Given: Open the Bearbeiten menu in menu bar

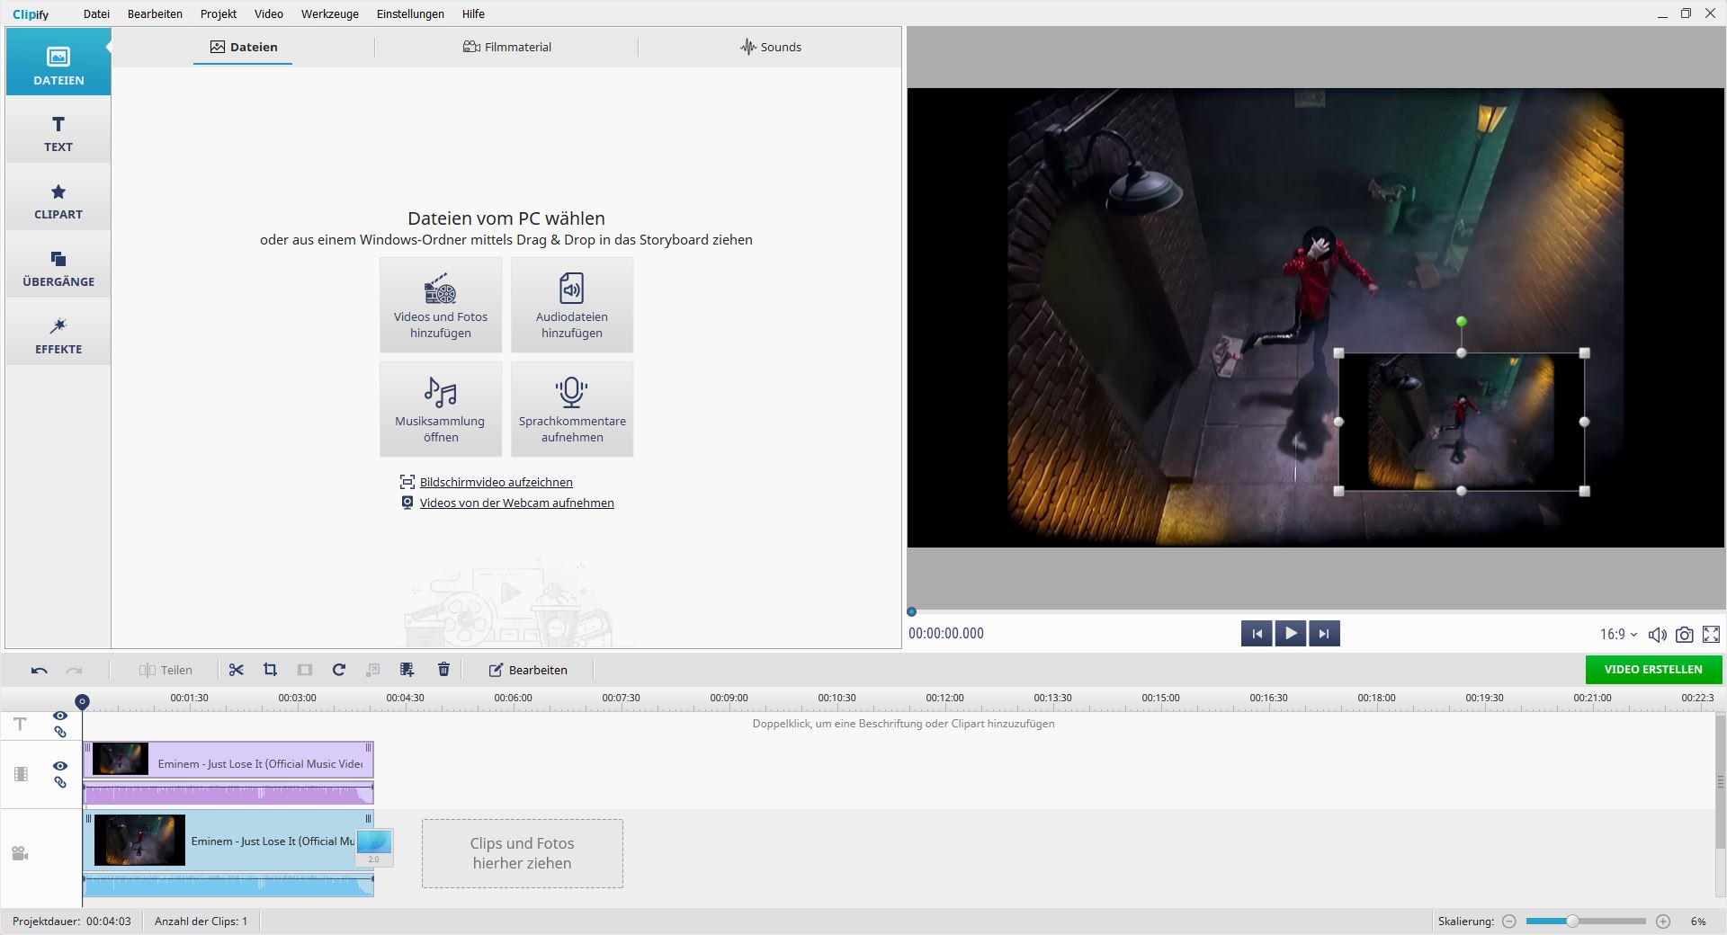Looking at the screenshot, I should (155, 13).
